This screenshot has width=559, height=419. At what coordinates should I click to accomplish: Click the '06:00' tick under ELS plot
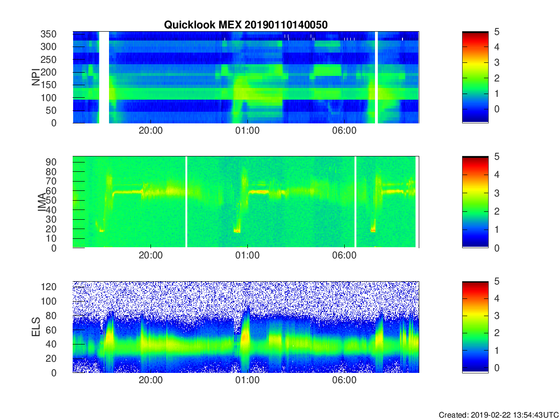coord(344,380)
